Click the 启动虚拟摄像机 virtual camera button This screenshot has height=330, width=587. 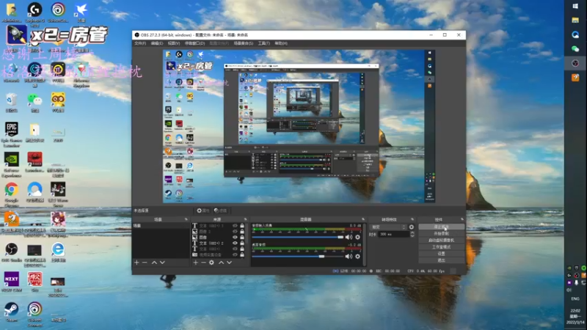point(442,241)
